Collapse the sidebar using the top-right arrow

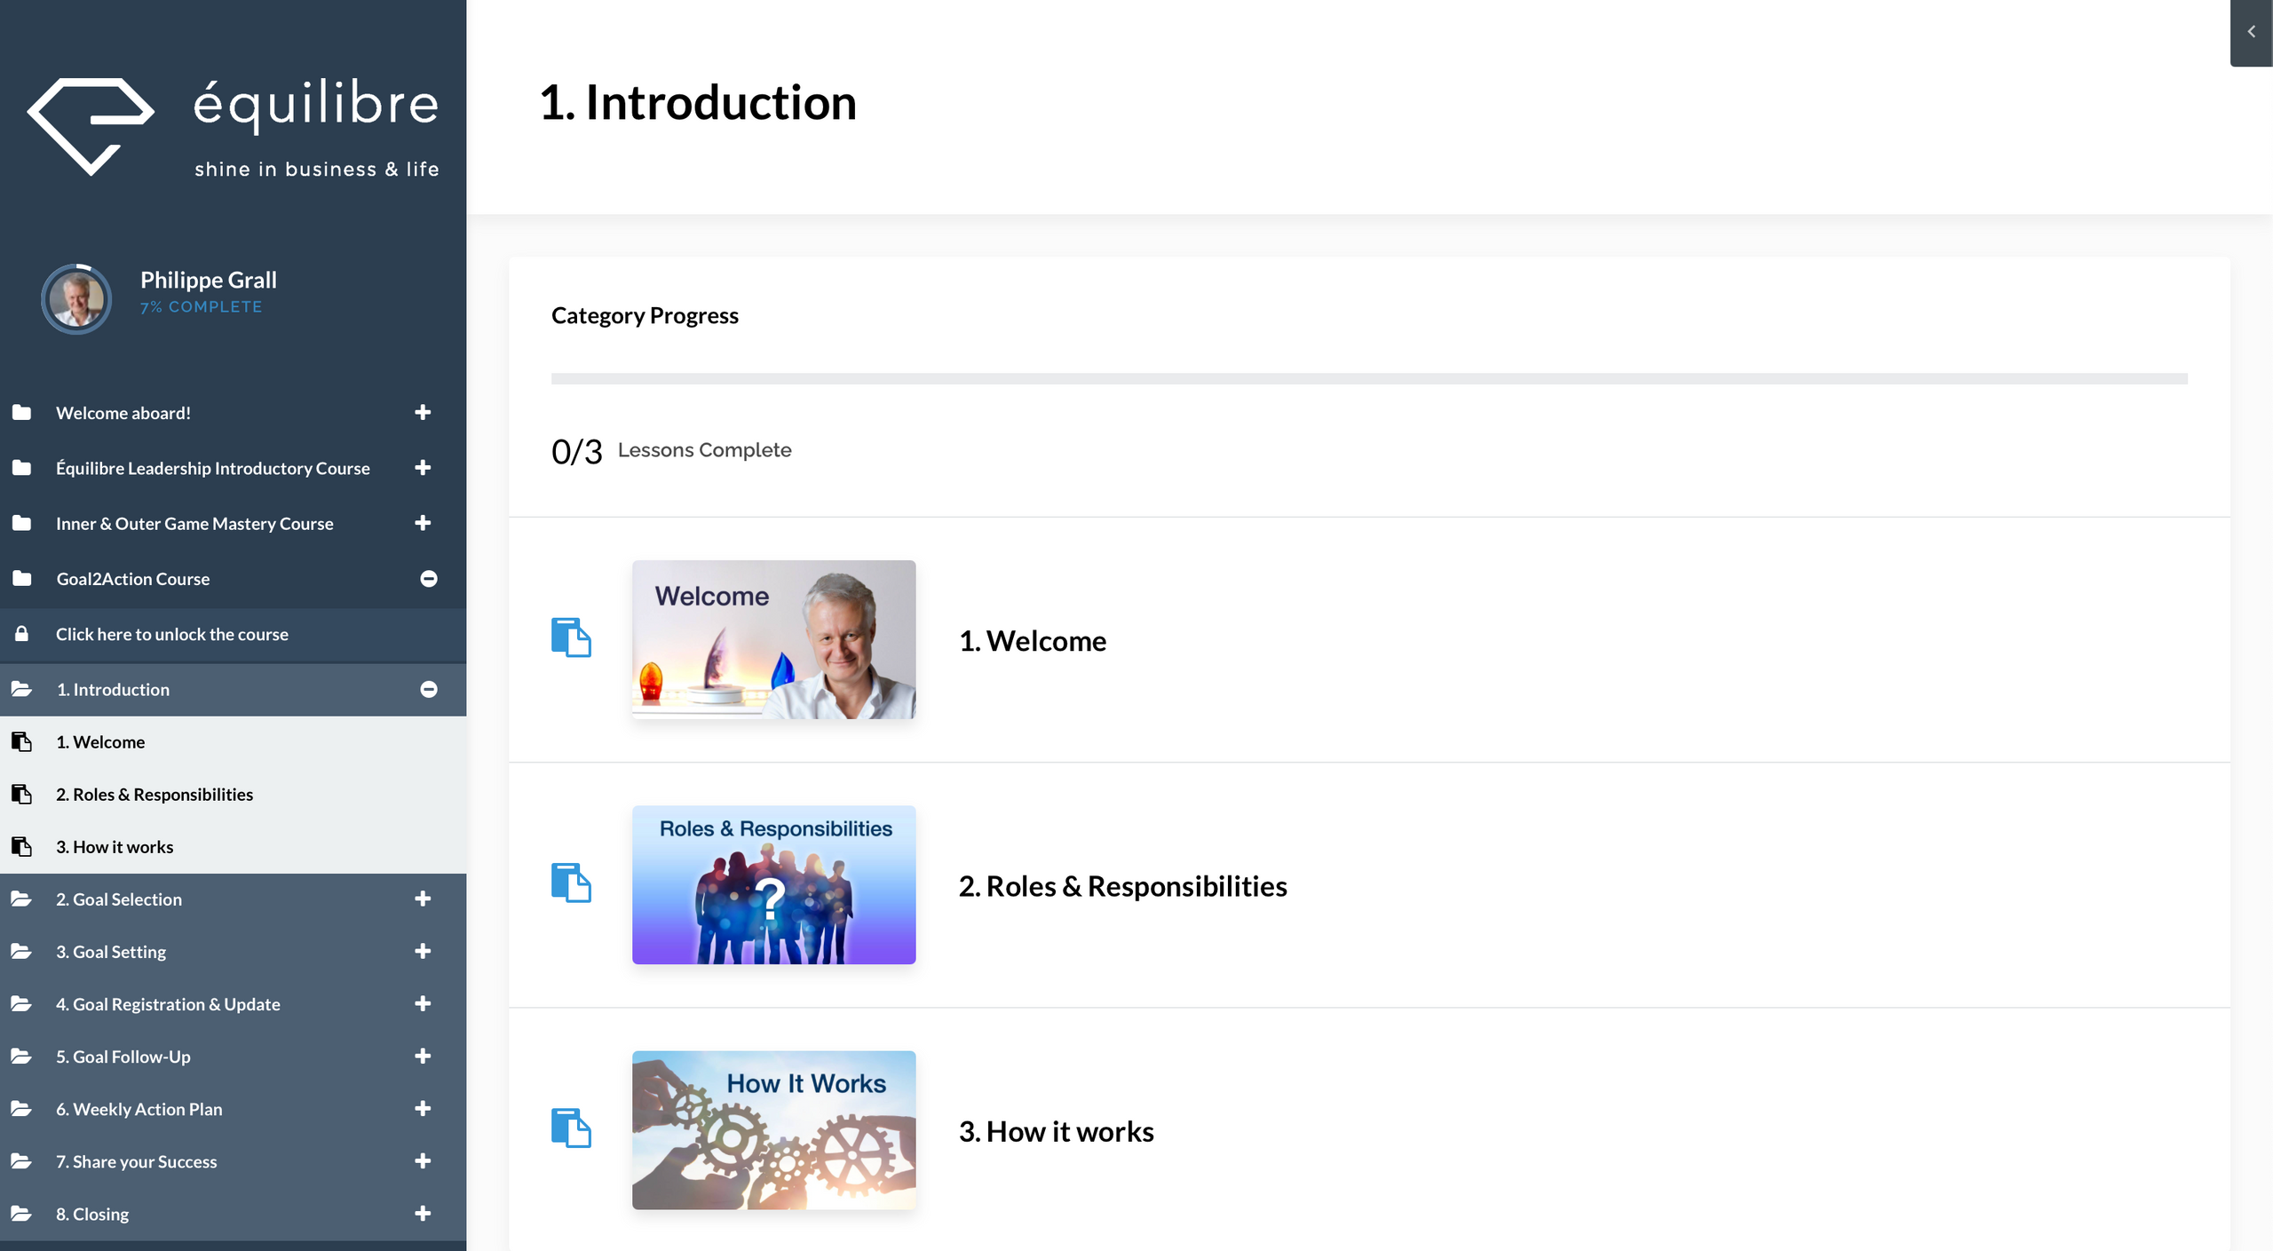(x=2251, y=32)
